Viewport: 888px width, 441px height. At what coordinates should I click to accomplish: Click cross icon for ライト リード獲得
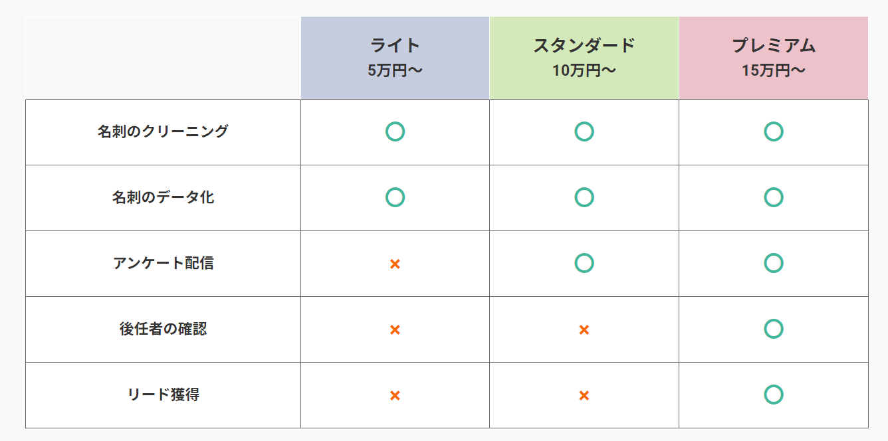coord(395,396)
